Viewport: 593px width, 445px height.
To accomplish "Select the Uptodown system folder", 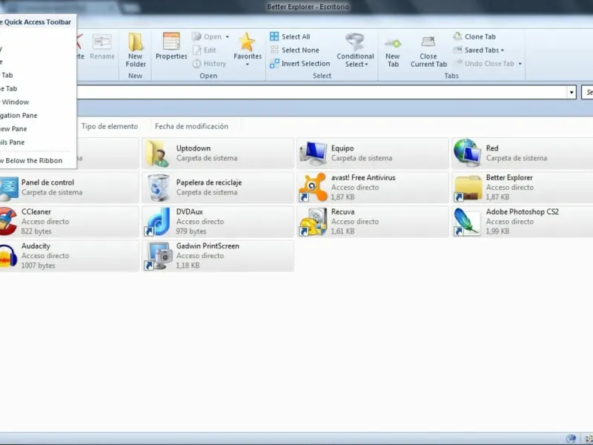I will [218, 154].
